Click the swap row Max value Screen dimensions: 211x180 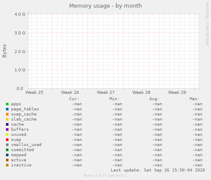pos(197,140)
